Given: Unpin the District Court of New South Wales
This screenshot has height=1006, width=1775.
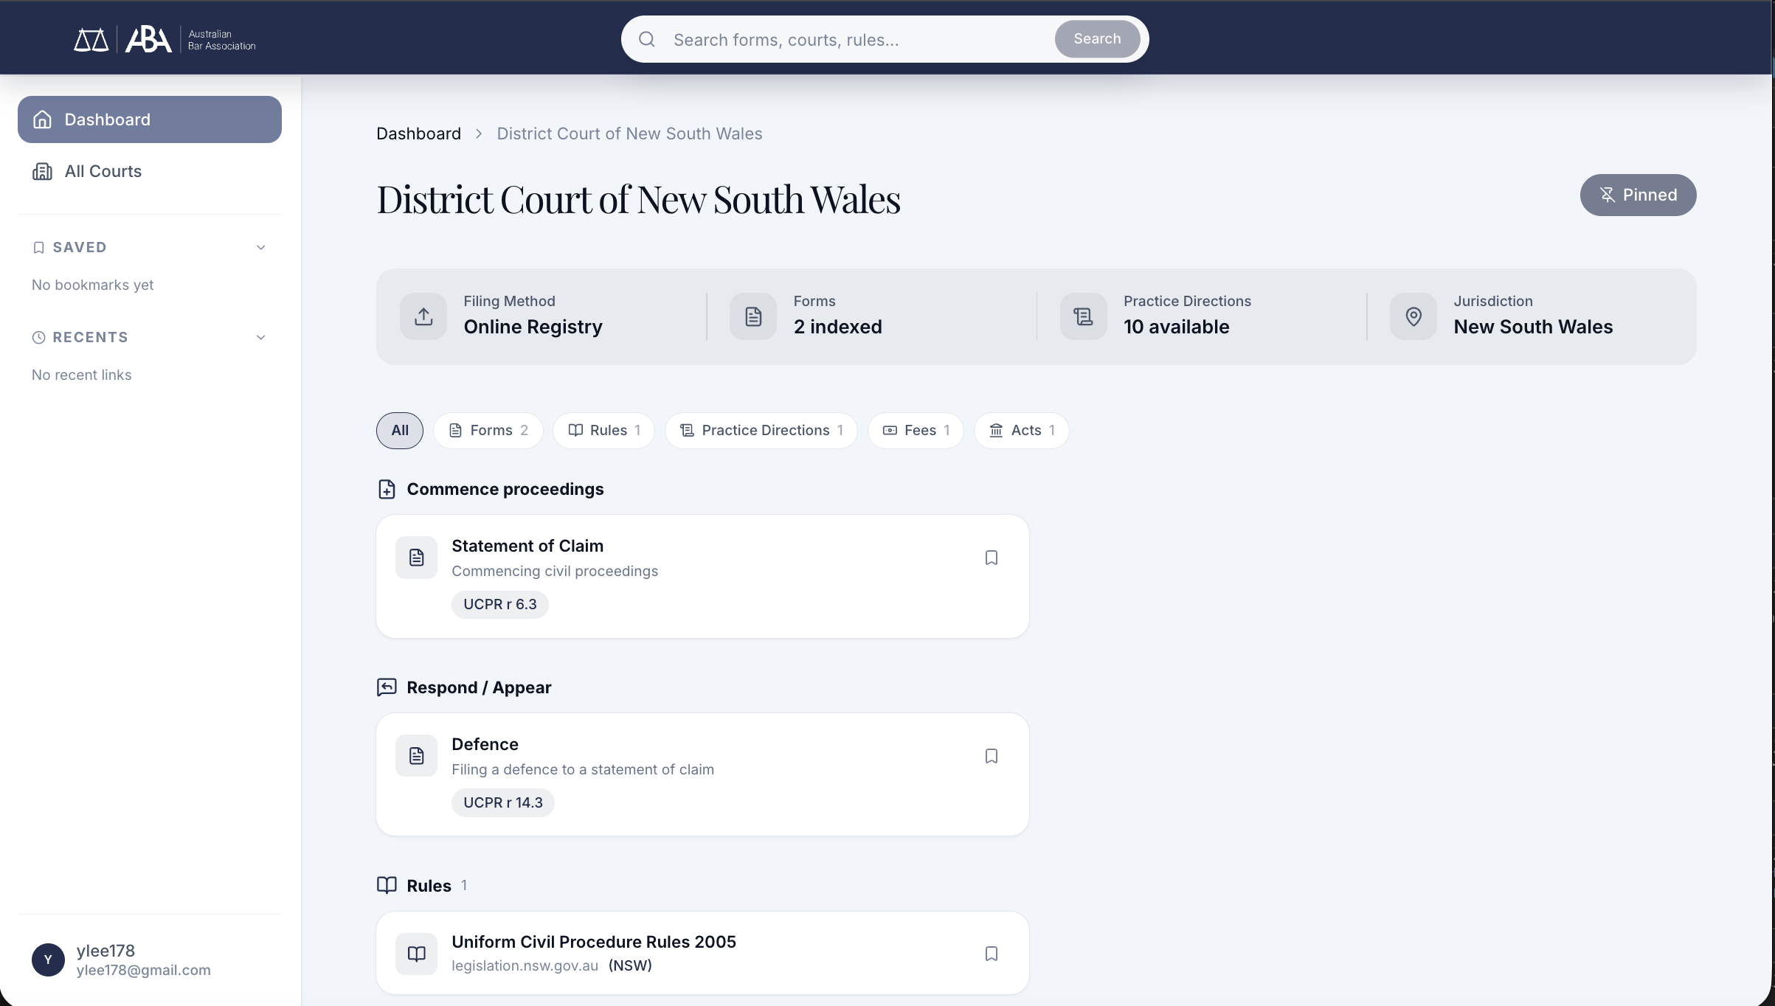Looking at the screenshot, I should click(x=1638, y=195).
